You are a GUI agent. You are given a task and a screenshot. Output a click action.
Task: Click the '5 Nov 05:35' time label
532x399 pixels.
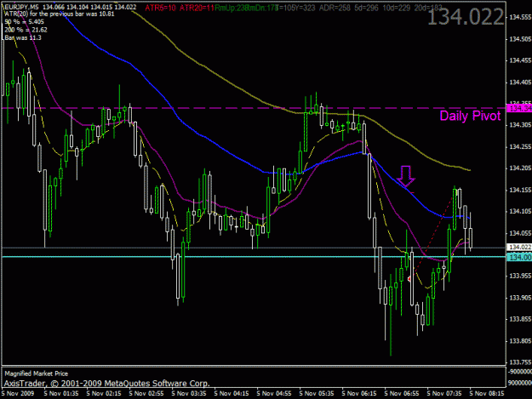(x=317, y=394)
